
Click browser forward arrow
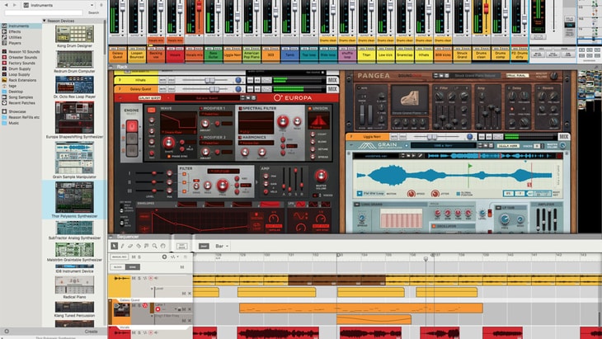pyautogui.click(x=15, y=5)
